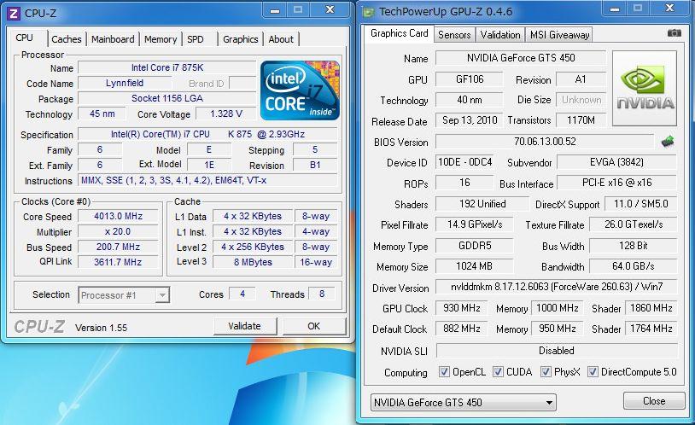Click the NVIDIA SLI field showing Disabled
The width and height of the screenshot is (695, 425).
pyautogui.click(x=557, y=351)
